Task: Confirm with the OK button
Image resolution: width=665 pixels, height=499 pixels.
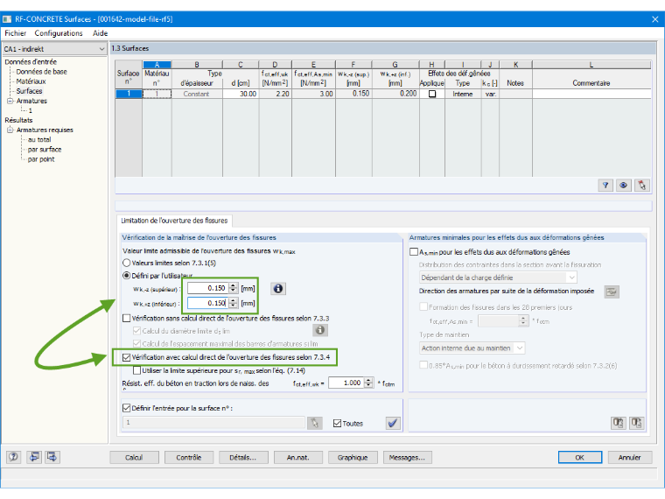Action: [580, 457]
